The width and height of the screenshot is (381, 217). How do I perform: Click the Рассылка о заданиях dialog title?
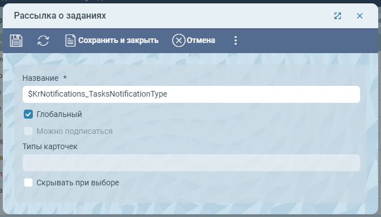(x=60, y=16)
